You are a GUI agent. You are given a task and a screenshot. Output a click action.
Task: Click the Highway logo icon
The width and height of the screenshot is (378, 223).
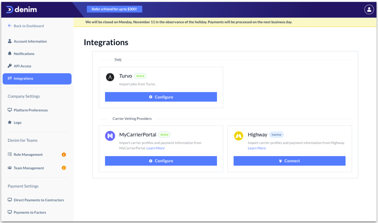point(238,136)
